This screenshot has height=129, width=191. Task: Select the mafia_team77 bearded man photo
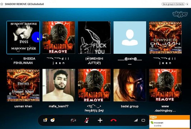tap(59, 85)
